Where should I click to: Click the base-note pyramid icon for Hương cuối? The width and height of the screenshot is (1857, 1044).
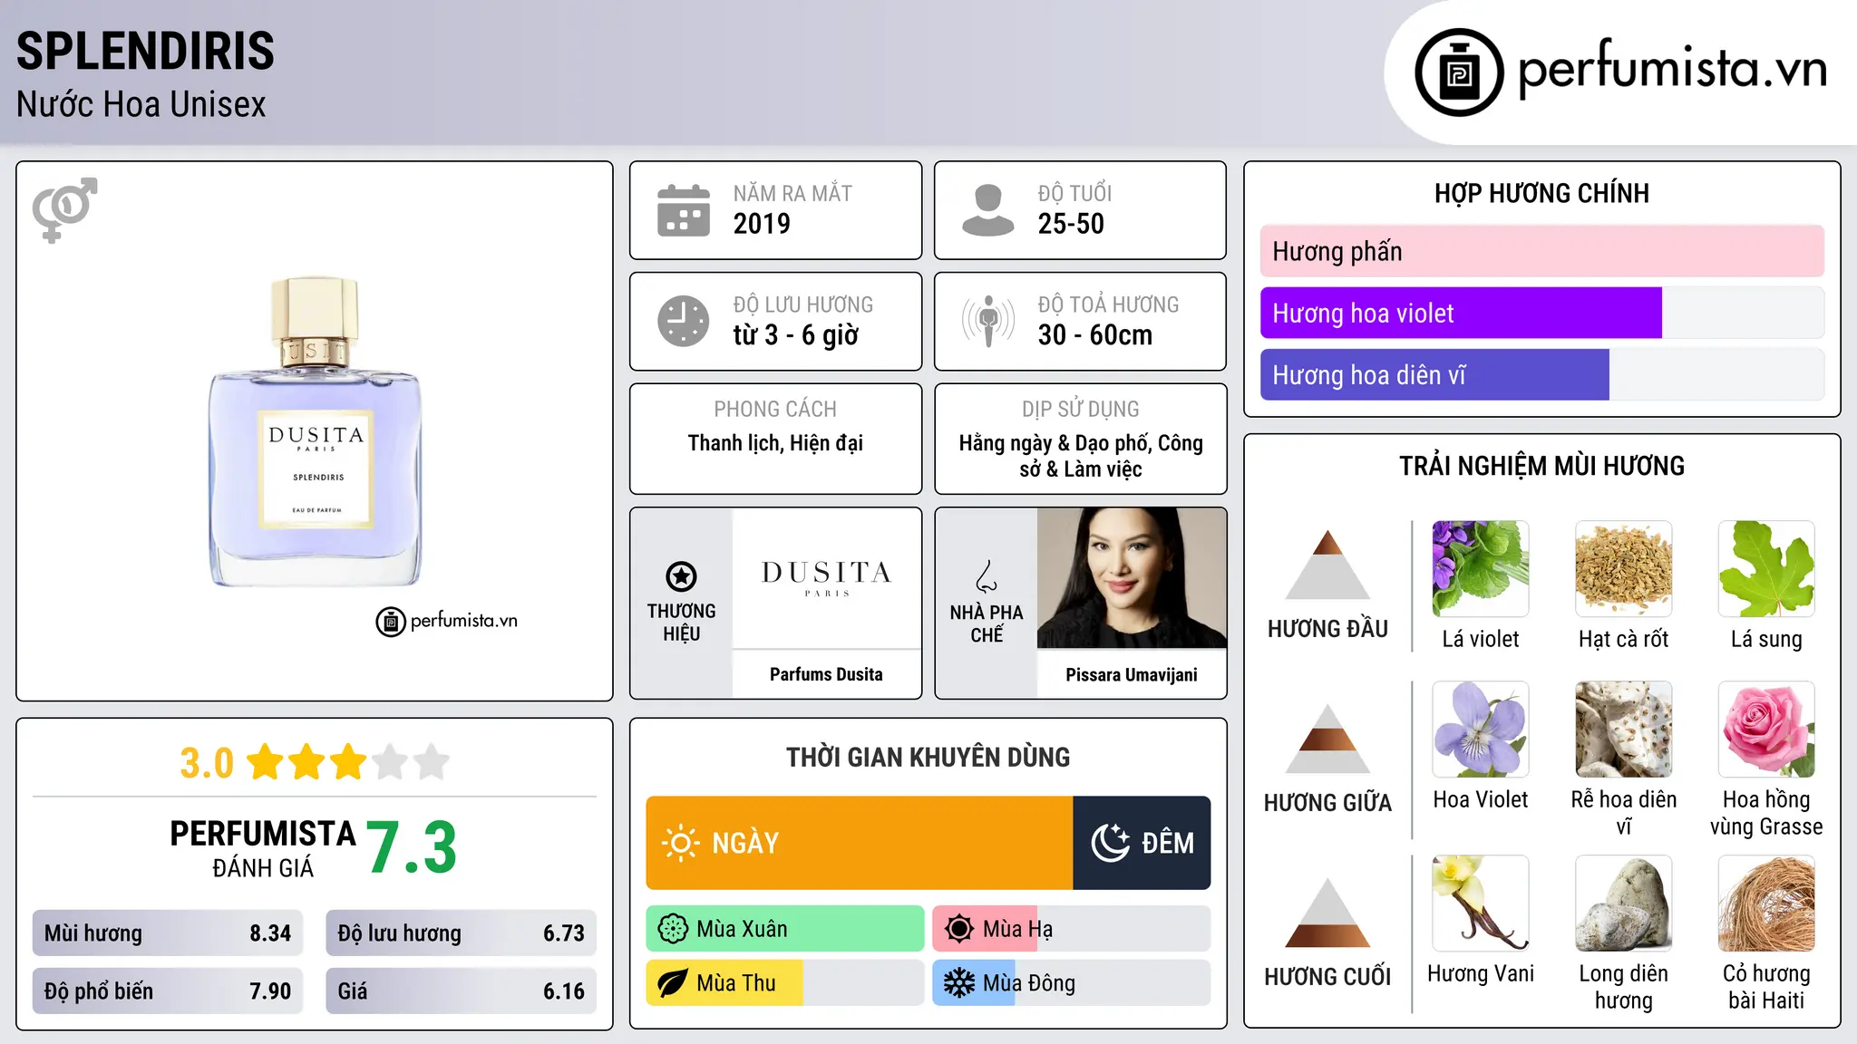(x=1327, y=913)
